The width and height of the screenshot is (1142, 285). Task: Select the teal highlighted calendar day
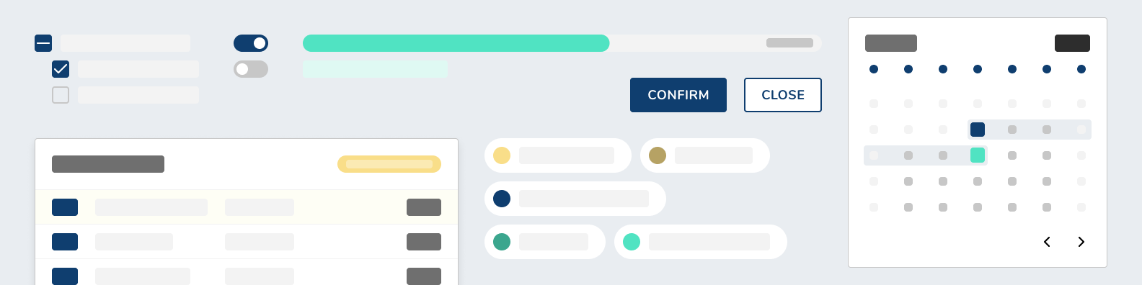click(978, 155)
